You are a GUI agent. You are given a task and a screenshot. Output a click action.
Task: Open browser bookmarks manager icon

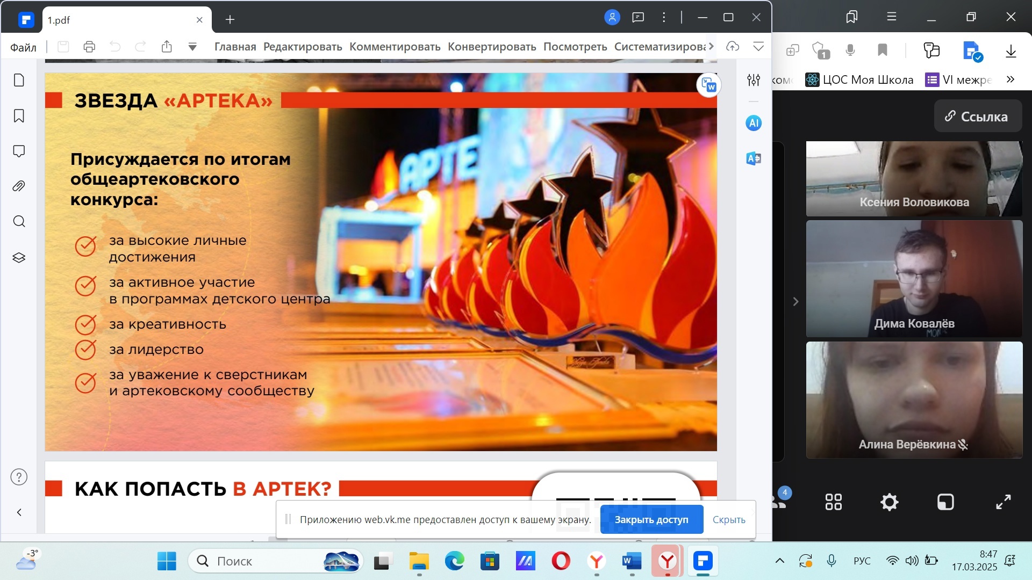point(852,17)
